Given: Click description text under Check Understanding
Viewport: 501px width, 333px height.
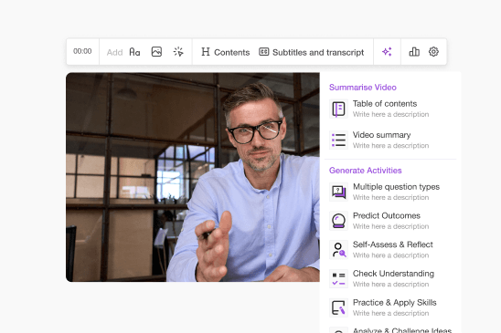Looking at the screenshot, I should pyautogui.click(x=390, y=285).
